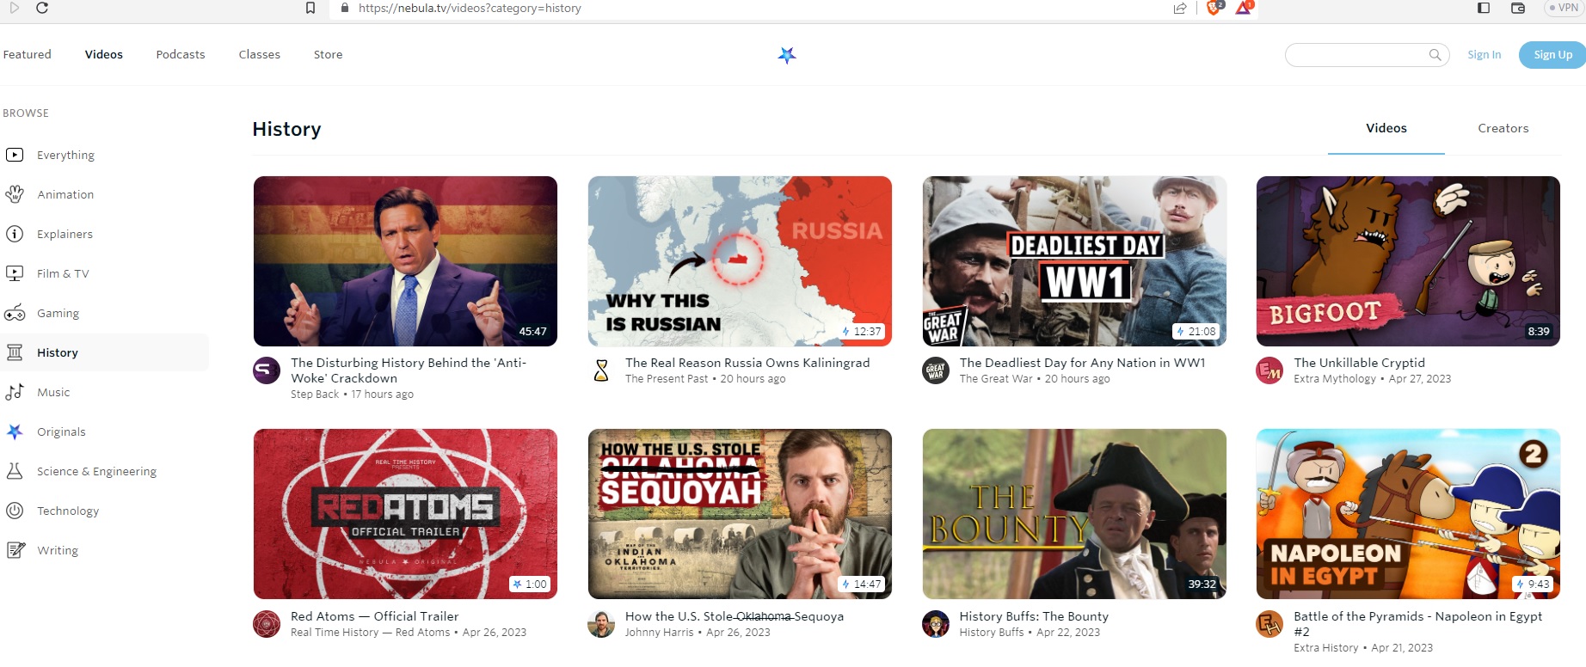Open Extra Mythology channel avatar
The height and width of the screenshot is (667, 1586).
coord(1269,370)
